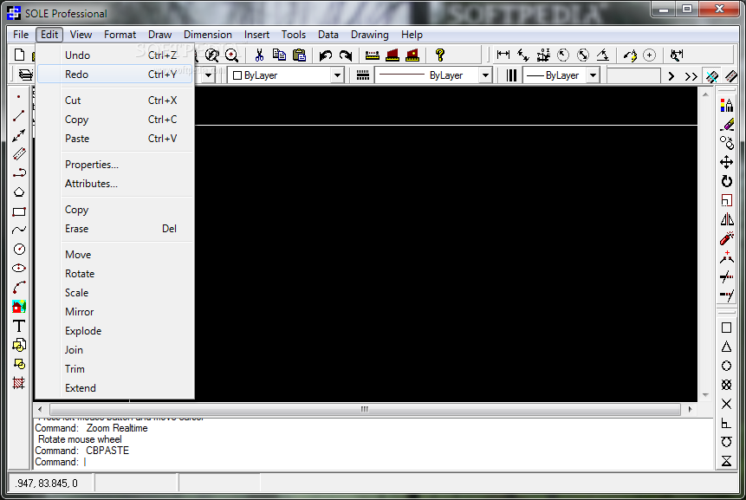Expand toolbar with double chevron button

click(691, 76)
